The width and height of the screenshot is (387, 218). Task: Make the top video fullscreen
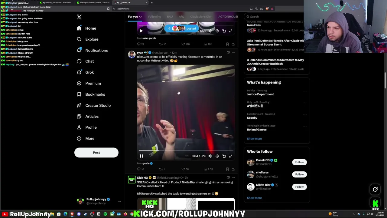pos(231,31)
